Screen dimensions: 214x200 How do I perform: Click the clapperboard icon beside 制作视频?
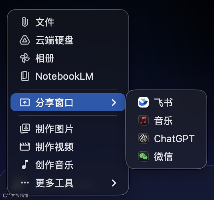[25, 147]
